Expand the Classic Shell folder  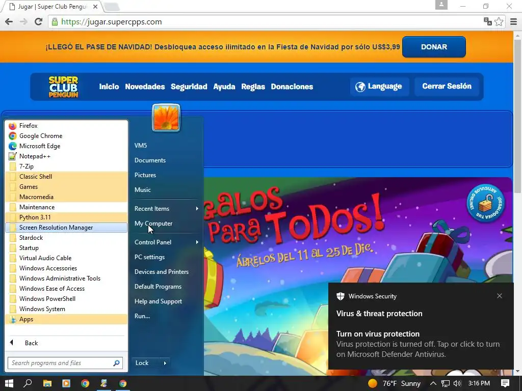coord(66,177)
